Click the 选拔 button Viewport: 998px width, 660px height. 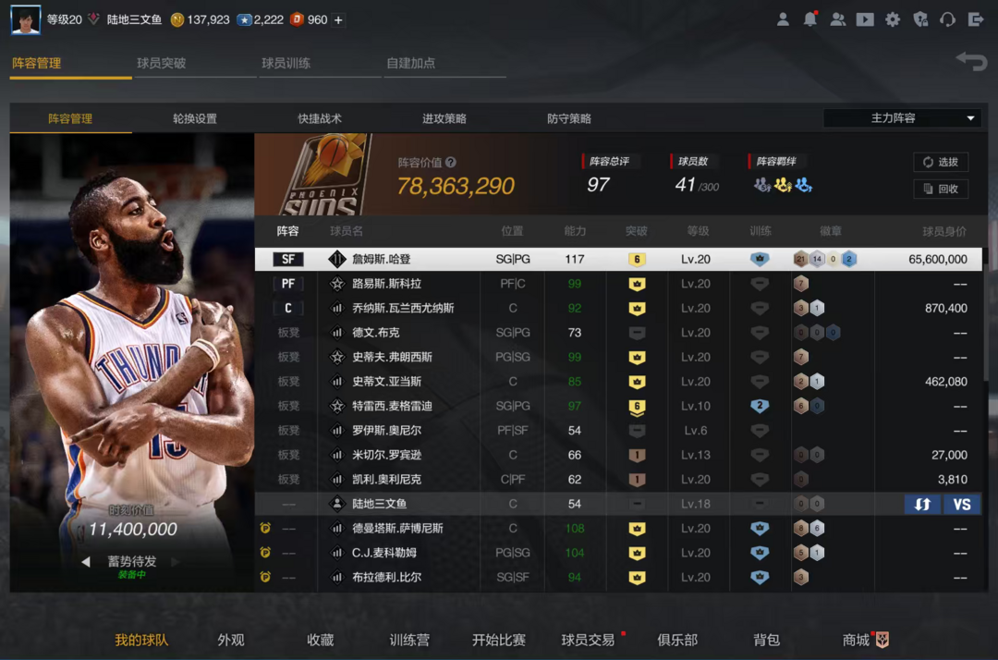point(941,162)
